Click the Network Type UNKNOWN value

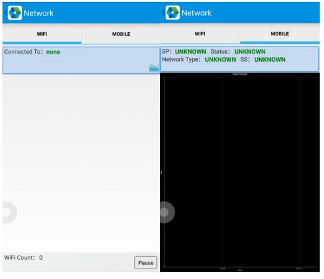pos(220,60)
